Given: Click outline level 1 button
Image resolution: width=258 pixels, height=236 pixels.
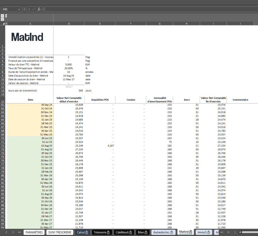Looking at the screenshot, I should 3,15.
